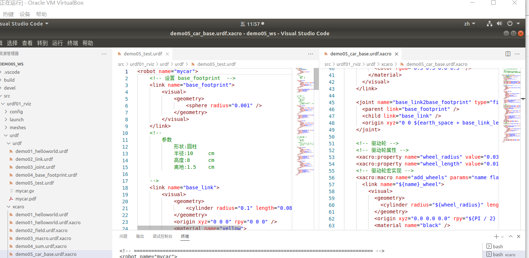Open mycar.pdf in the explorer
The image size is (529, 258).
[26, 199]
